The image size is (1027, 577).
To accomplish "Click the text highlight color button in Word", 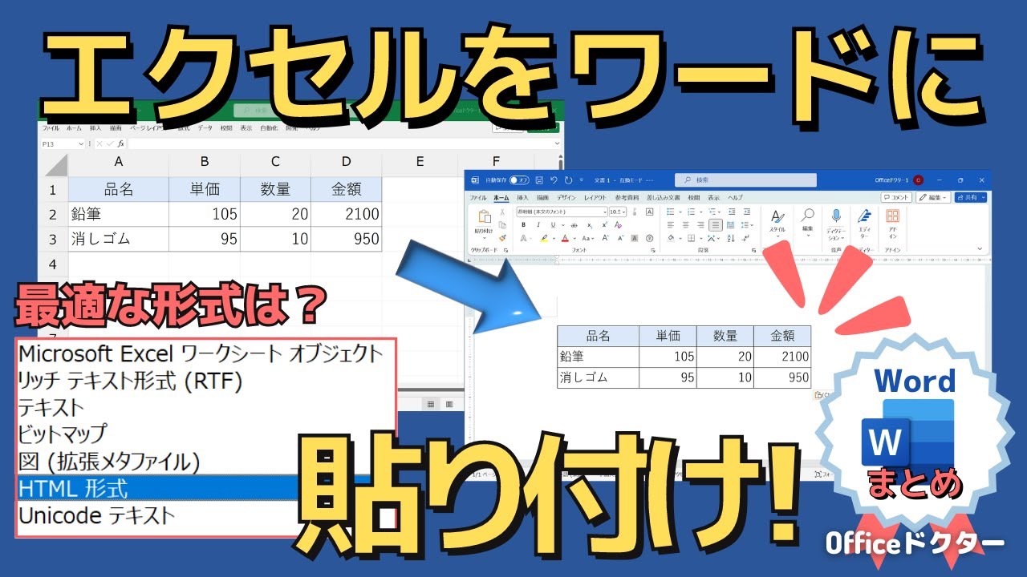I will [x=544, y=239].
